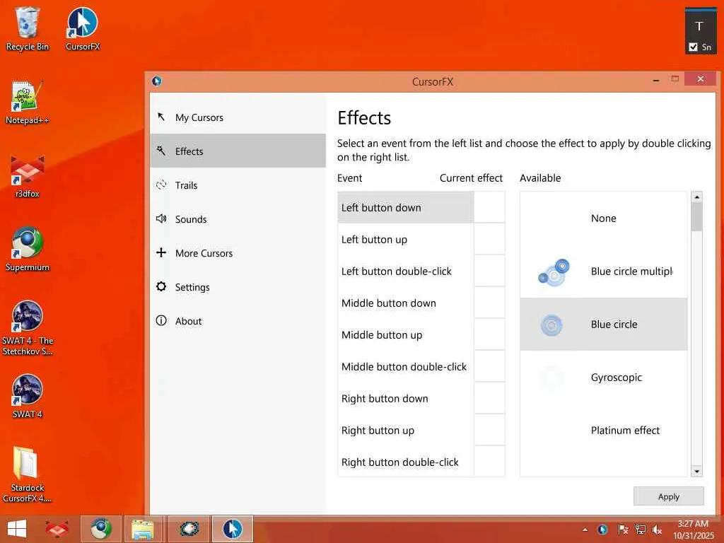Open the CursorFX desktop shortcut icon
The height and width of the screenshot is (543, 724).
coord(83,28)
